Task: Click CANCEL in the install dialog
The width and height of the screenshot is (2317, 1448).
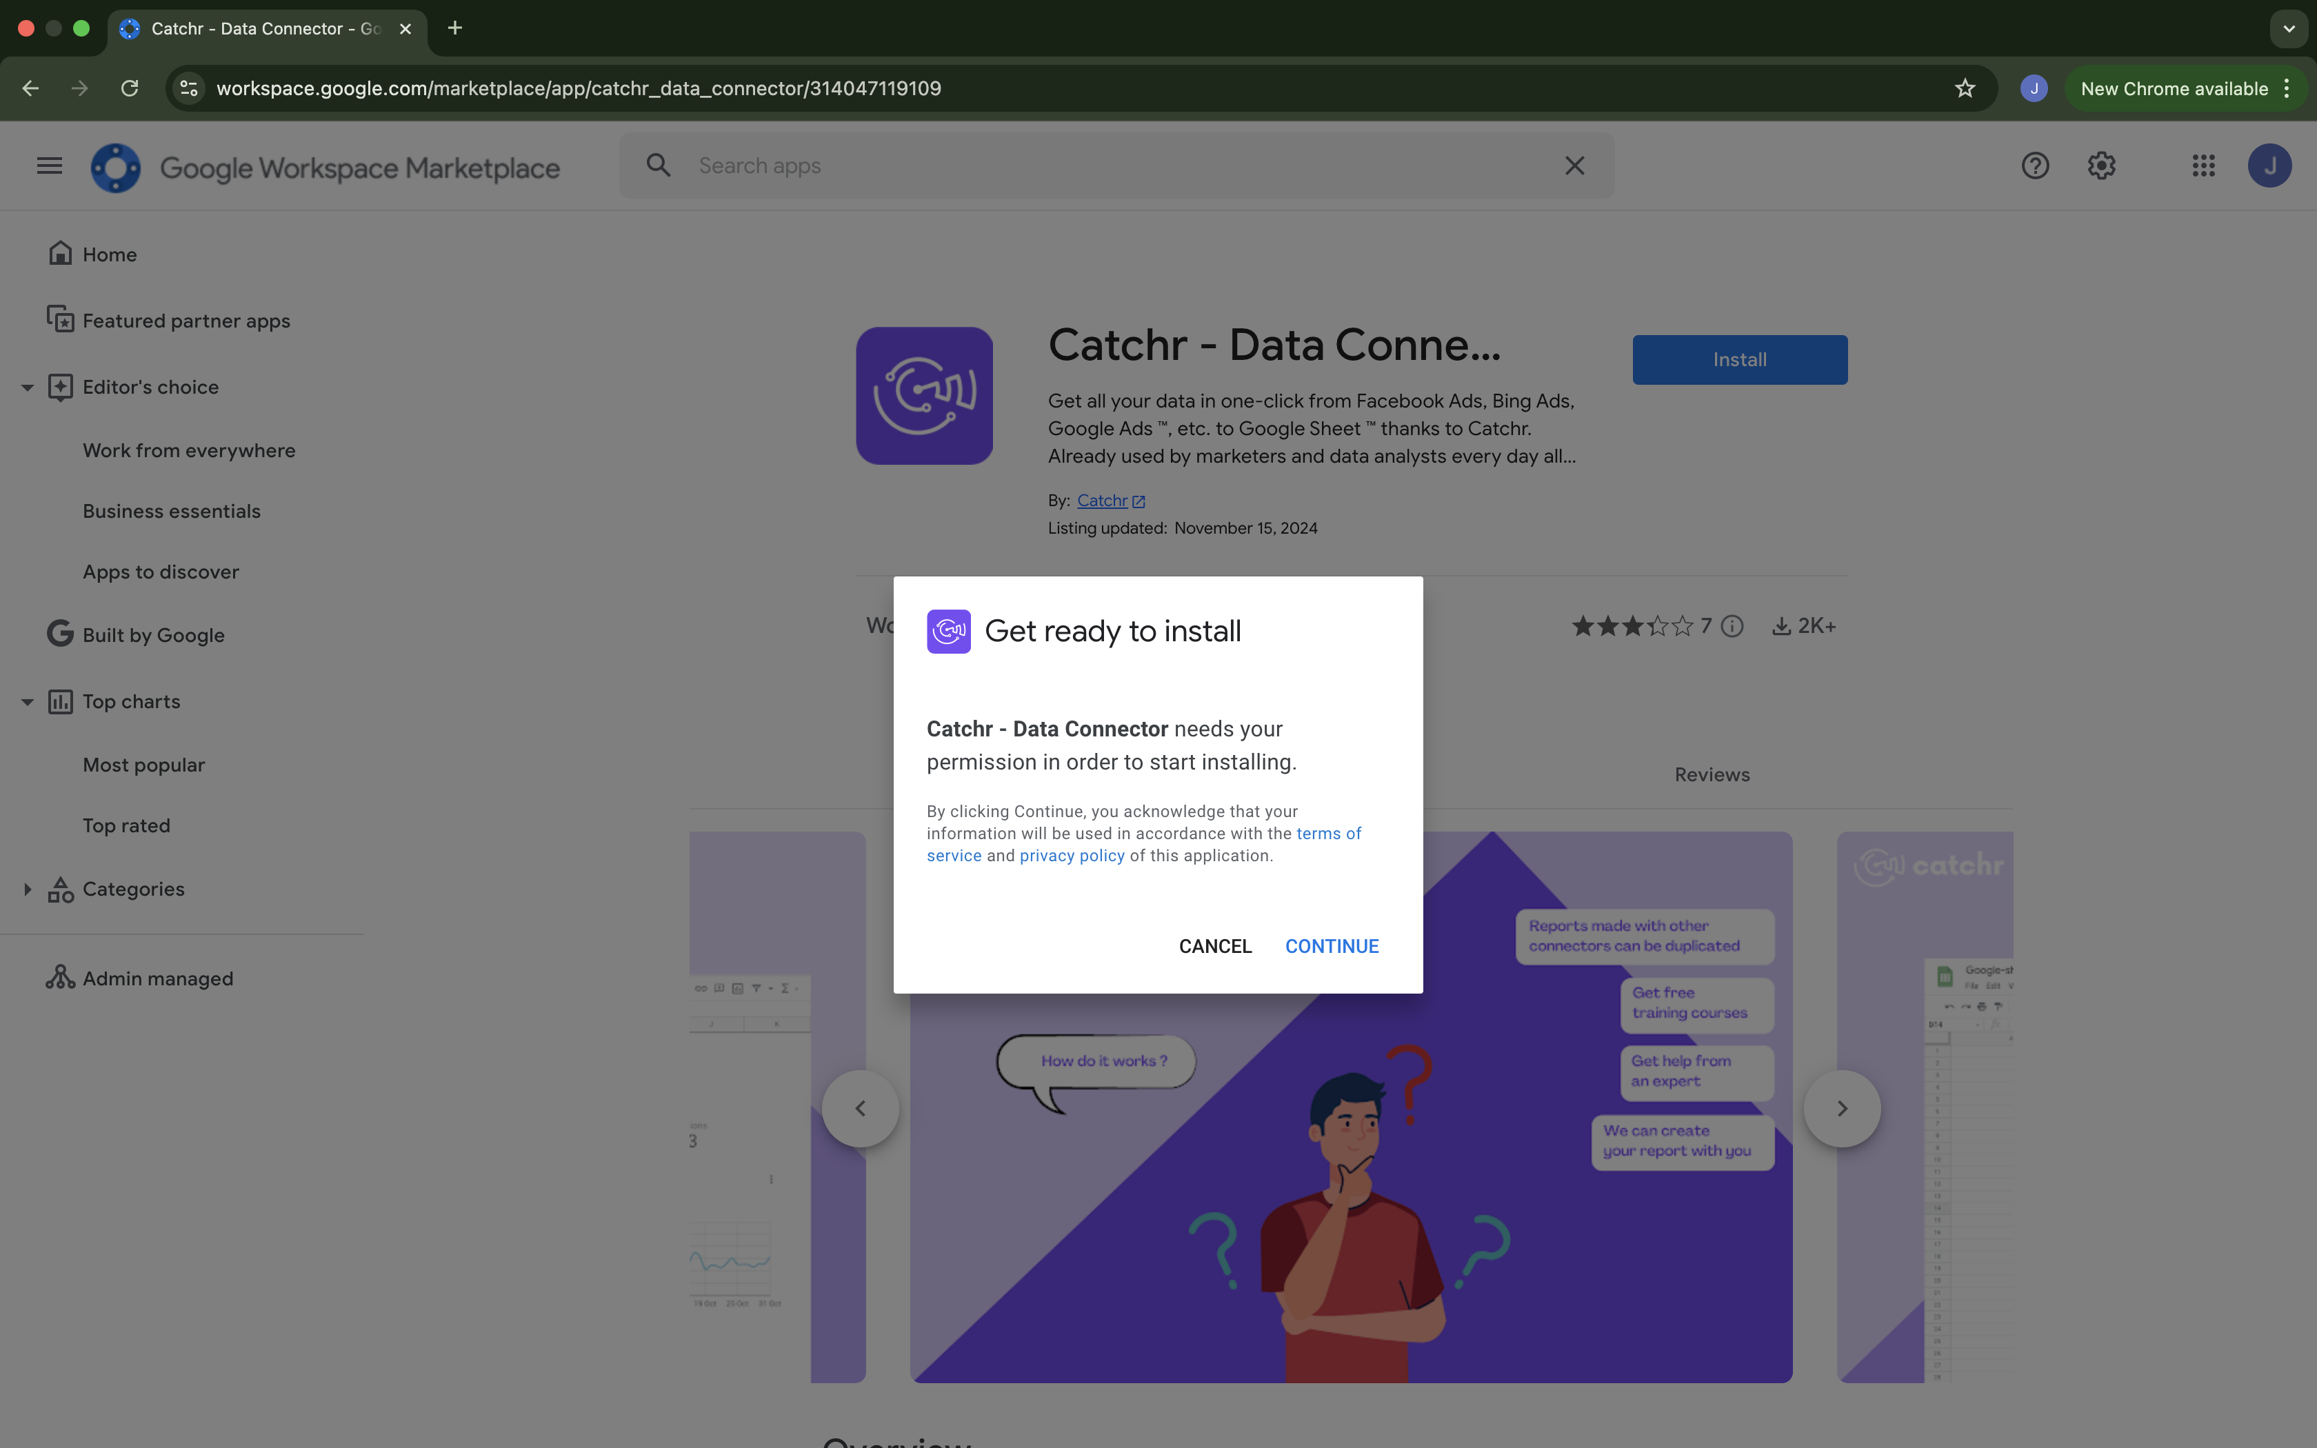Action: (1215, 946)
